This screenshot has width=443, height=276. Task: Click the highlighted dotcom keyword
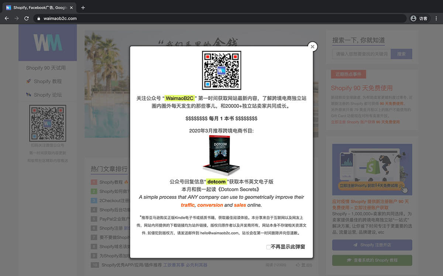click(216, 181)
